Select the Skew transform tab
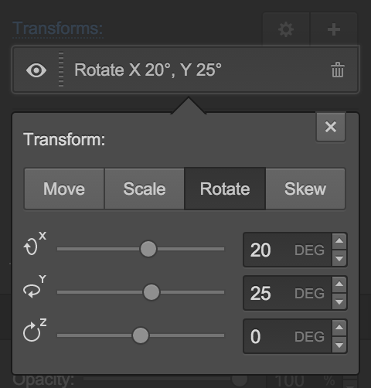This screenshot has width=371, height=388. click(305, 189)
